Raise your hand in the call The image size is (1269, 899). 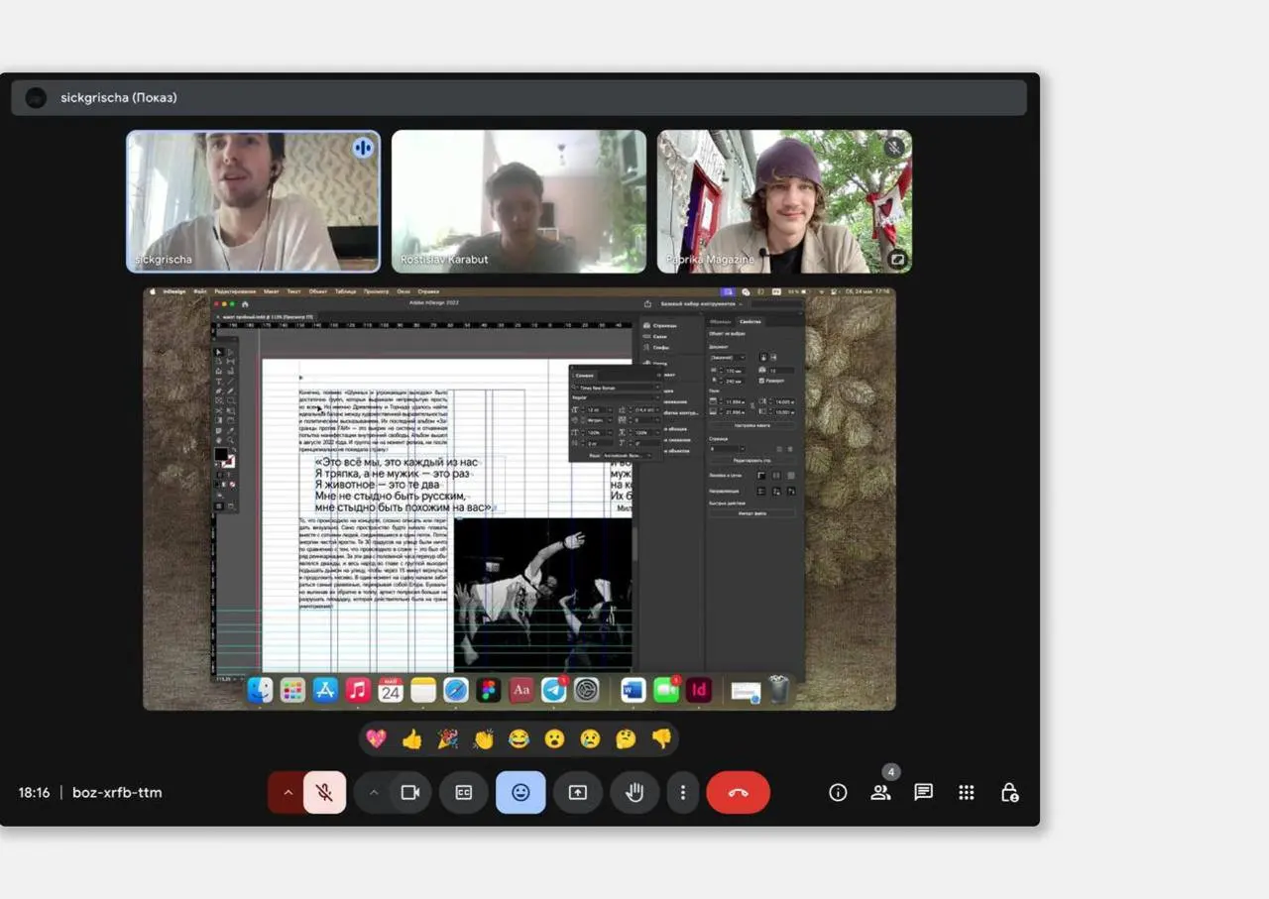(634, 792)
